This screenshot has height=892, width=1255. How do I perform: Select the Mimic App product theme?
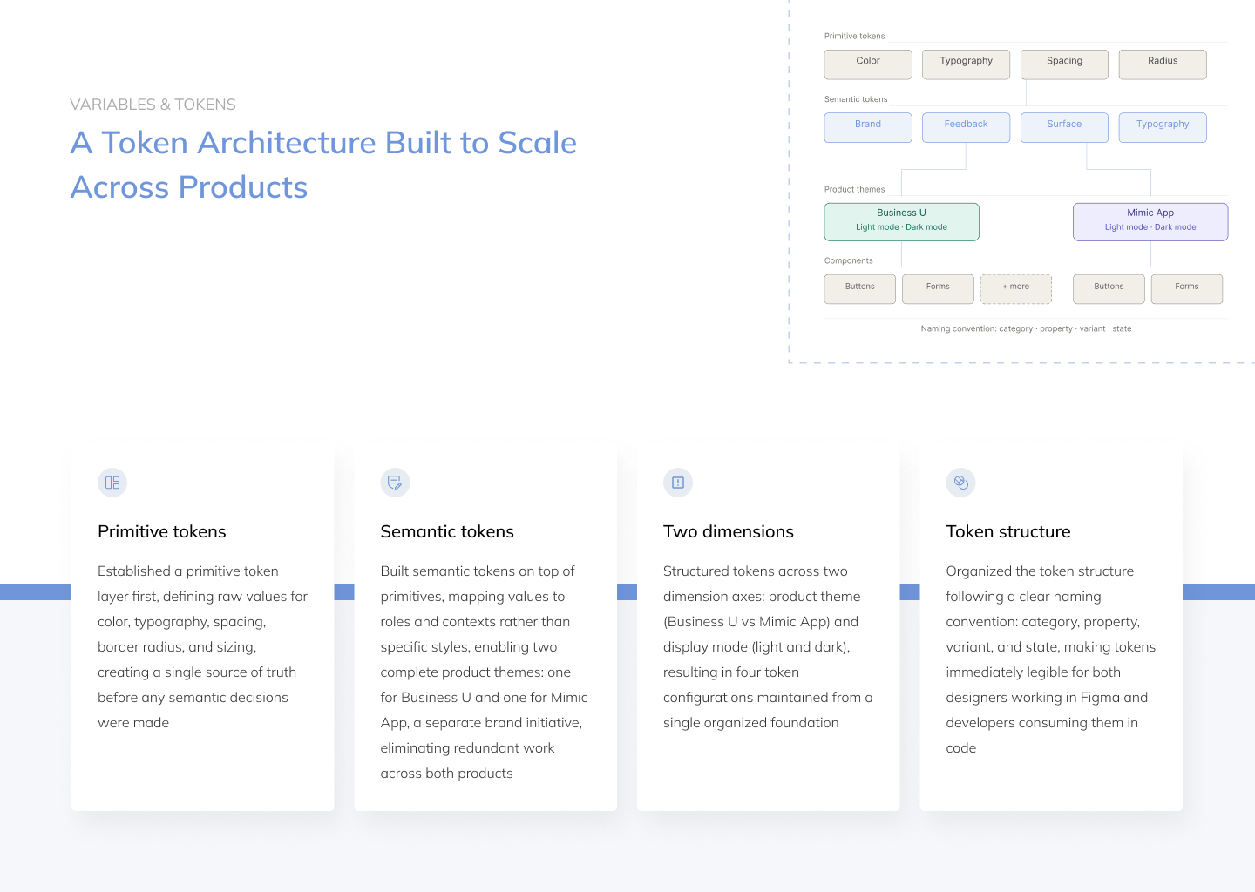pyautogui.click(x=1150, y=221)
